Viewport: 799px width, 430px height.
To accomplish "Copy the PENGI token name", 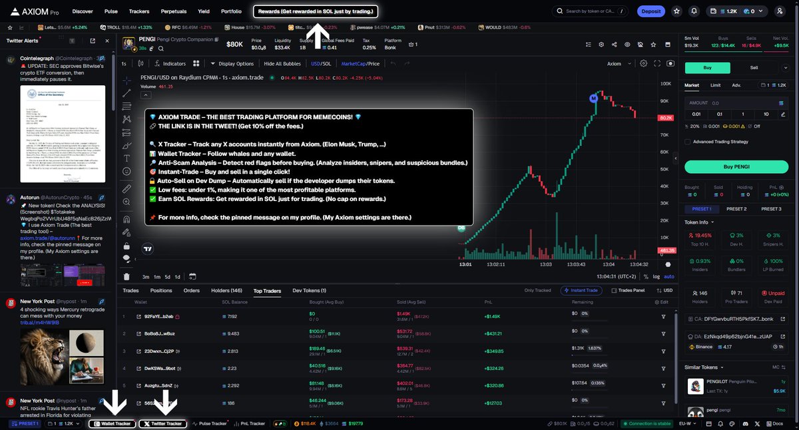I will pyautogui.click(x=216, y=40).
